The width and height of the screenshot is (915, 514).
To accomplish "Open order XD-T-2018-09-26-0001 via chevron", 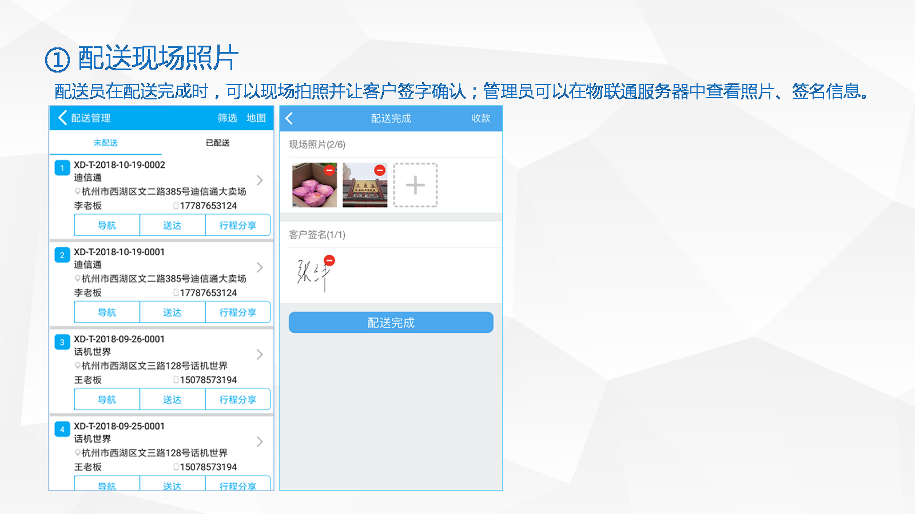I will (260, 355).
